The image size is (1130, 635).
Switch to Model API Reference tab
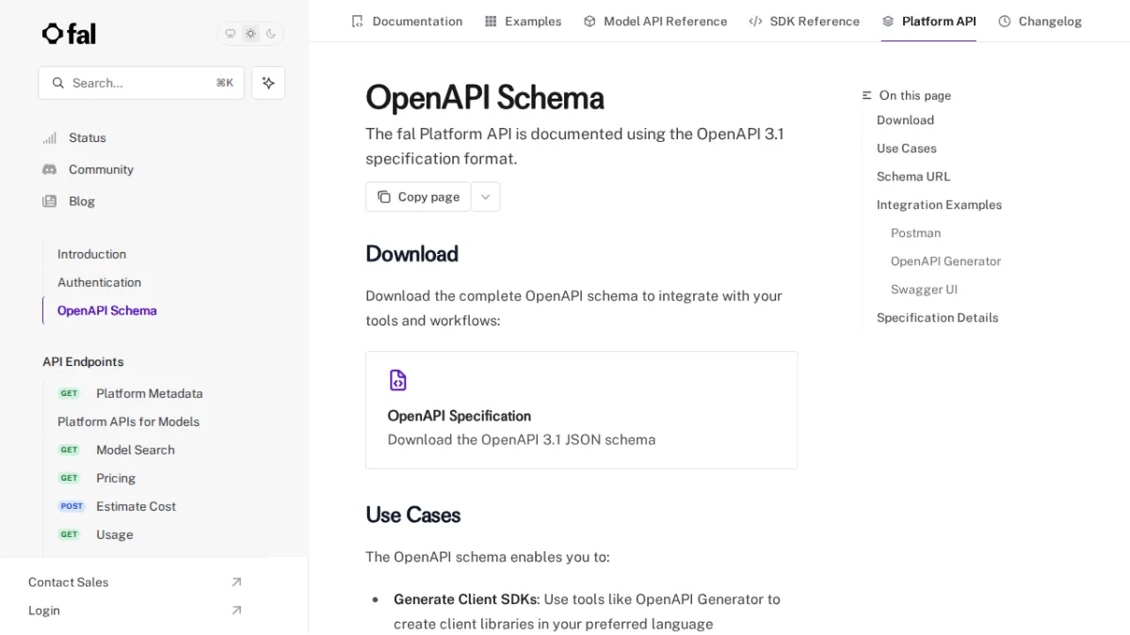click(655, 21)
